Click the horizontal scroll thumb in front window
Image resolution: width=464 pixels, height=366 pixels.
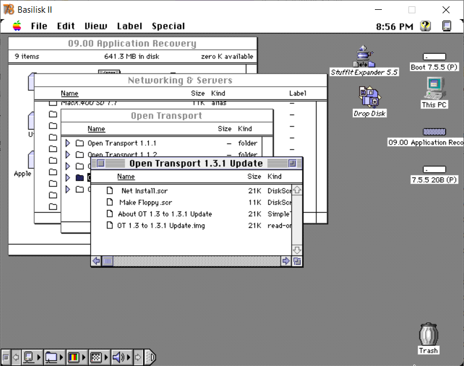click(108, 261)
